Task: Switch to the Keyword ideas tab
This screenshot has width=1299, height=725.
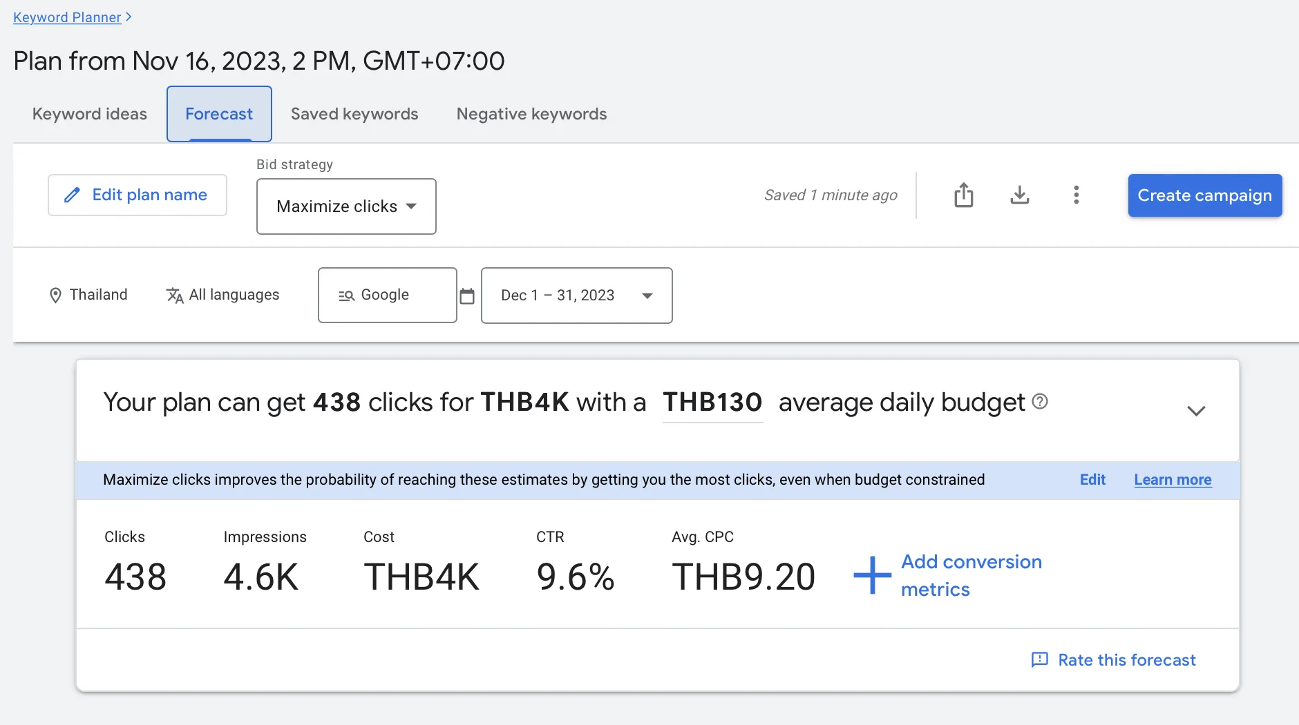Action: 90,114
